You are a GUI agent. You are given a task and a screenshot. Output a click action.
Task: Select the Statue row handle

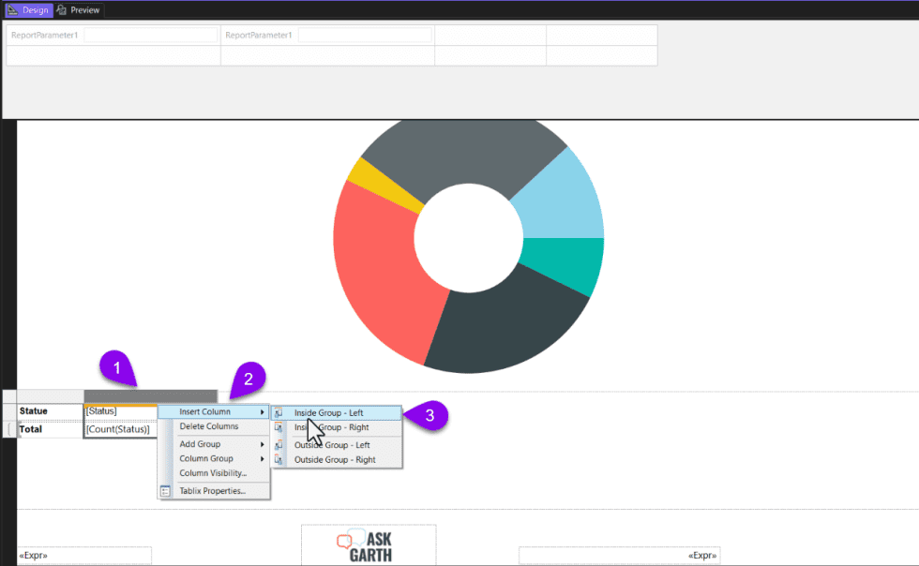tap(10, 411)
